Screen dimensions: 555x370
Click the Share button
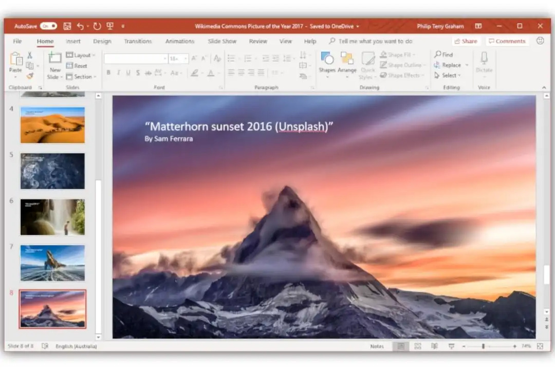tap(466, 41)
